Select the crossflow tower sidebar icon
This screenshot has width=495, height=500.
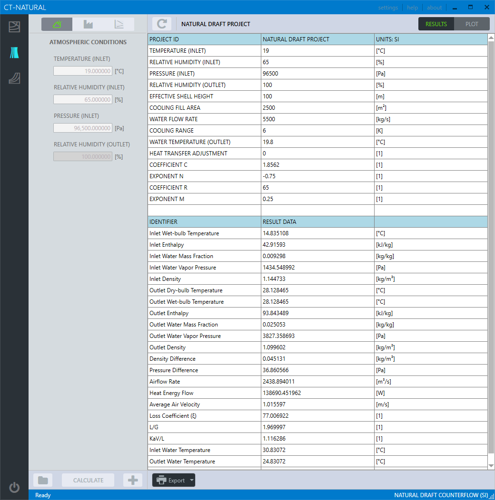[x=14, y=27]
